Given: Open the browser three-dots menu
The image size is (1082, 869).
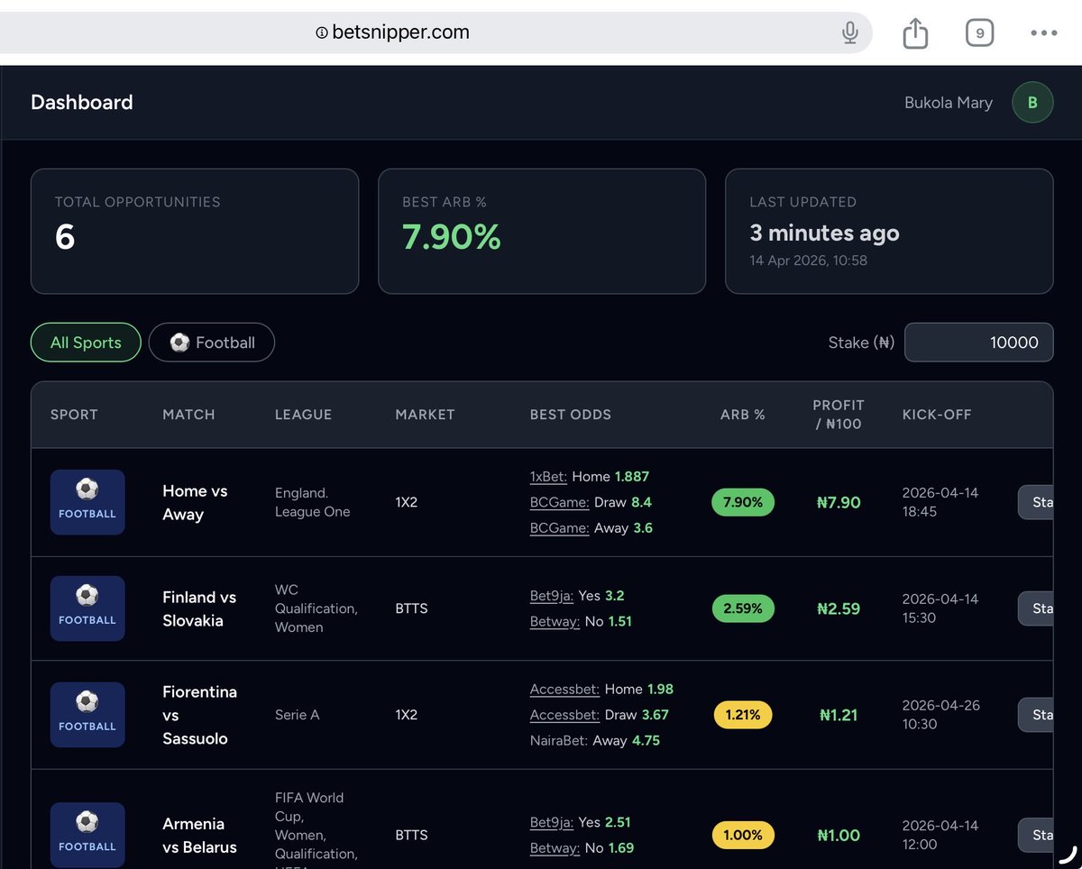Looking at the screenshot, I should (1043, 33).
